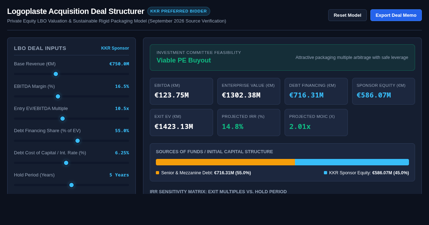Click the blue KKR Sponsor Equity bar segment

(x=352, y=162)
